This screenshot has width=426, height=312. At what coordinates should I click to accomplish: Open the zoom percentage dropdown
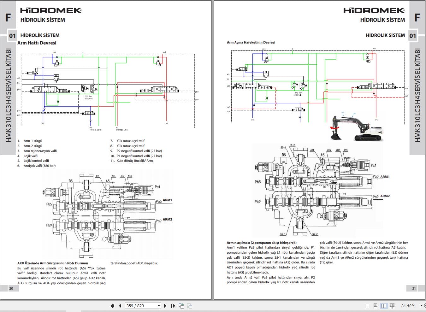tap(422, 306)
